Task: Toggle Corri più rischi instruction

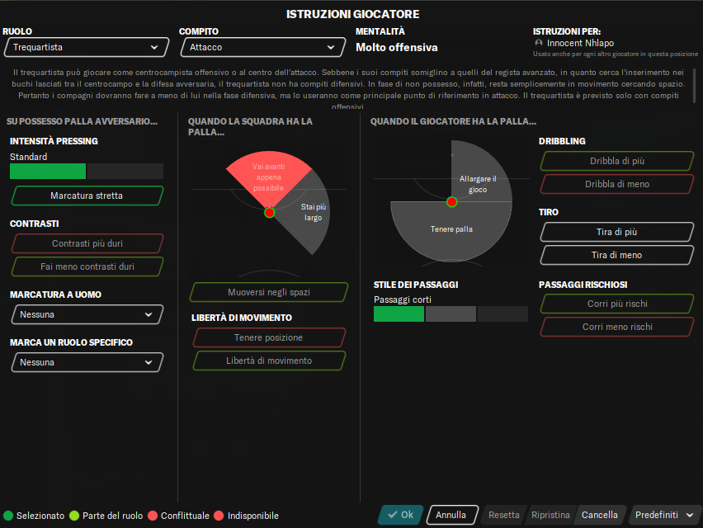Action: 617,304
